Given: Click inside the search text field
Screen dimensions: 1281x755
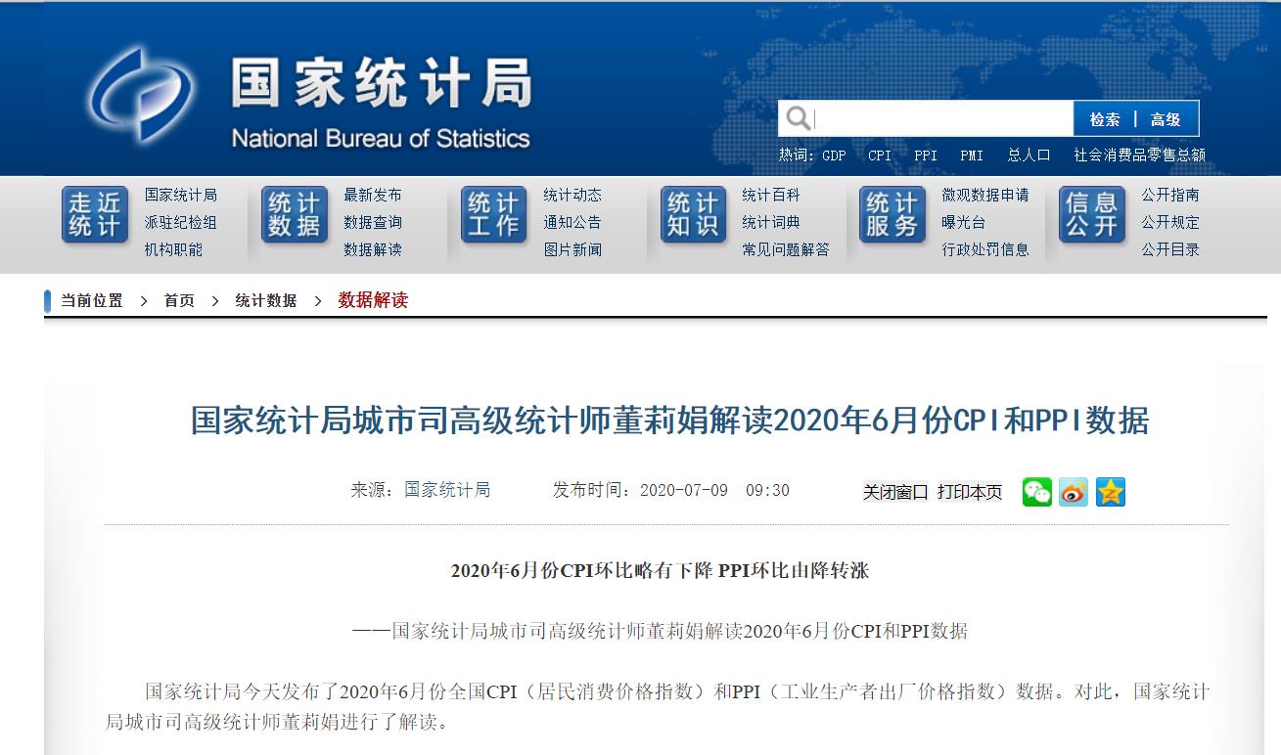Looking at the screenshot, I should (939, 119).
